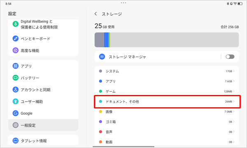Click the purple advanced features icon

click(x=16, y=51)
